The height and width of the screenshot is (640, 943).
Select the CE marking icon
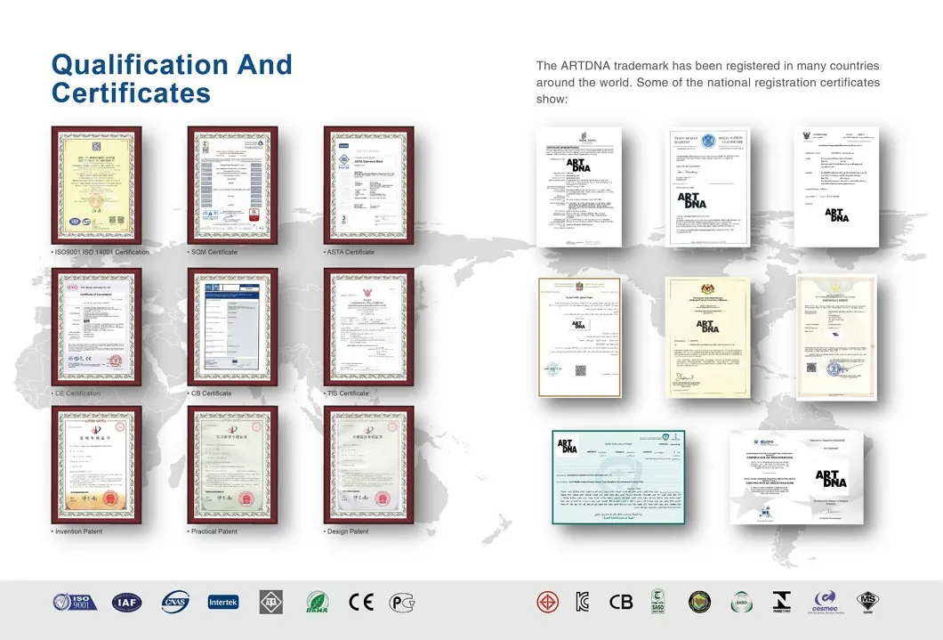361,602
